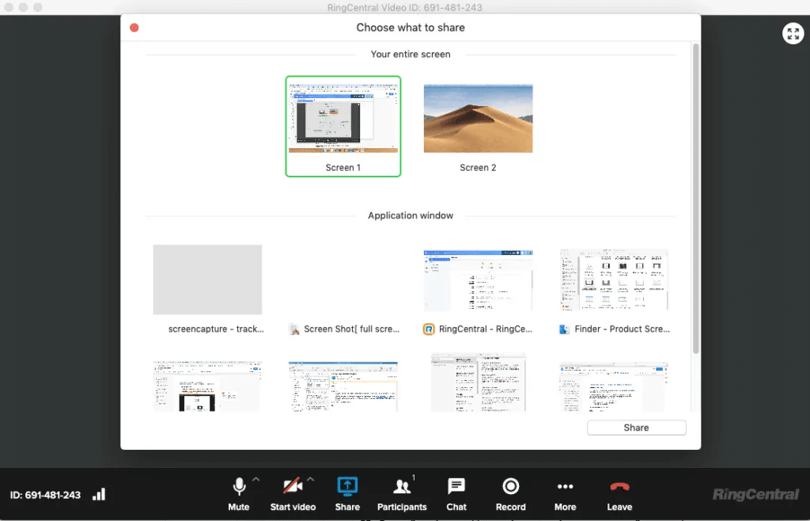This screenshot has height=521, width=810.
Task: Select Screen 1 to share
Action: pyautogui.click(x=343, y=119)
